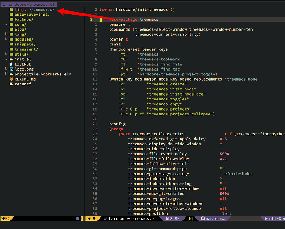285x229 pixels.
Task: Open the projectile-bookmarks.eld file
Action: 43,74
